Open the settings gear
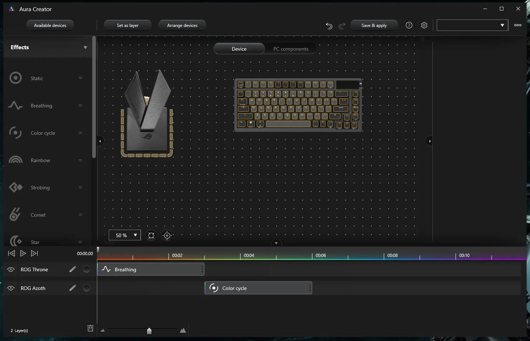 tap(424, 25)
